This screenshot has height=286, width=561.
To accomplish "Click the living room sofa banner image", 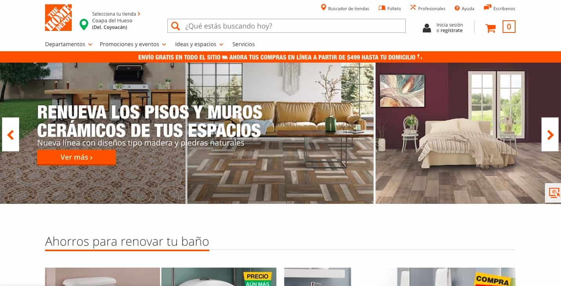I will tap(280, 133).
